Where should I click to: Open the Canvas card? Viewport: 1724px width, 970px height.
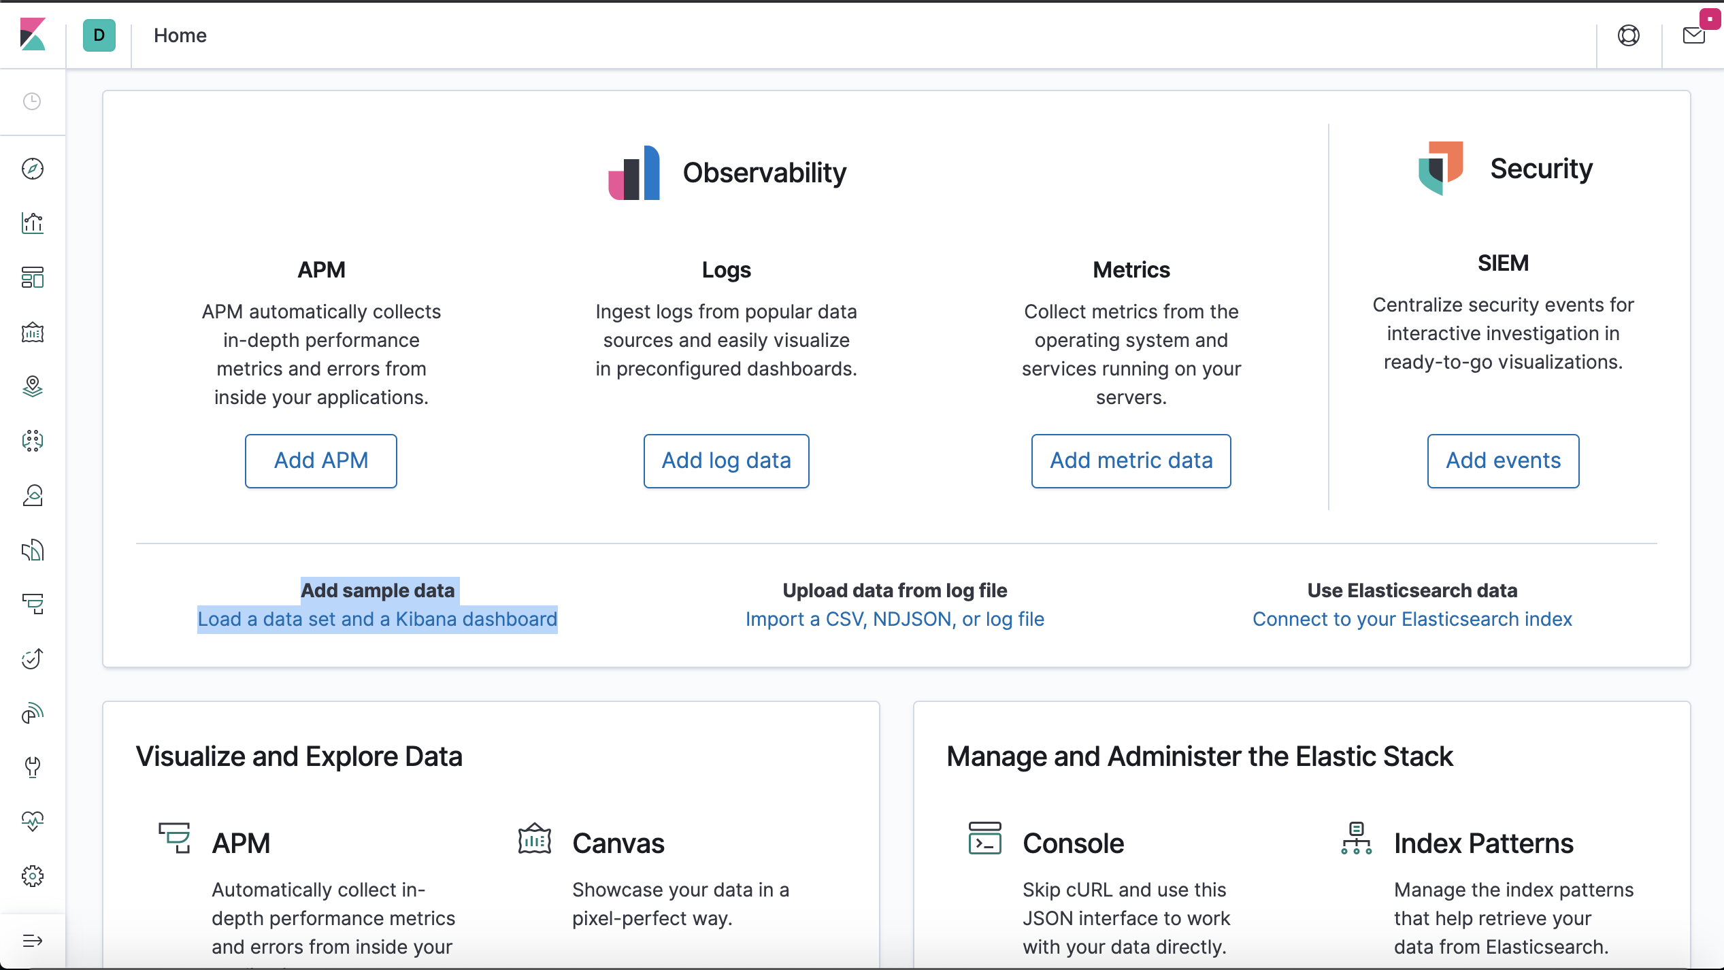(x=618, y=843)
